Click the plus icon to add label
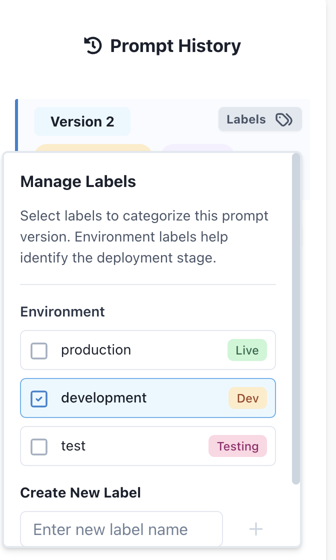Viewport: 336px width, 560px height. (256, 529)
